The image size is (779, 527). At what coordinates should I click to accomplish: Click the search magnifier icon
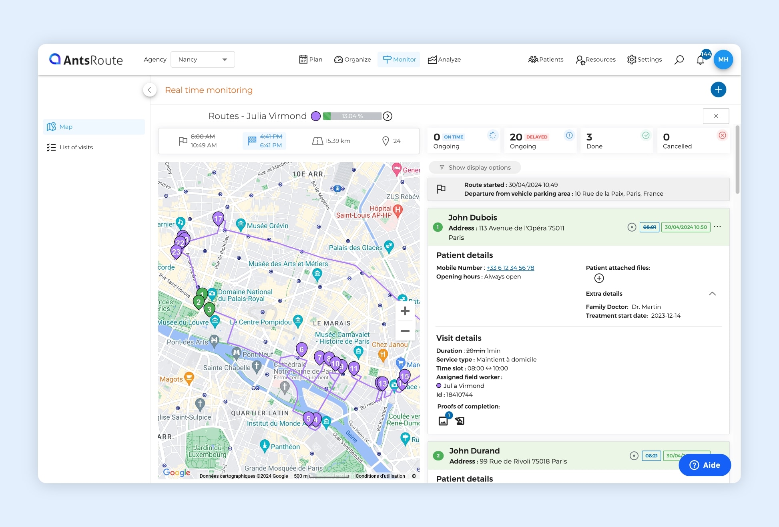[x=679, y=59]
